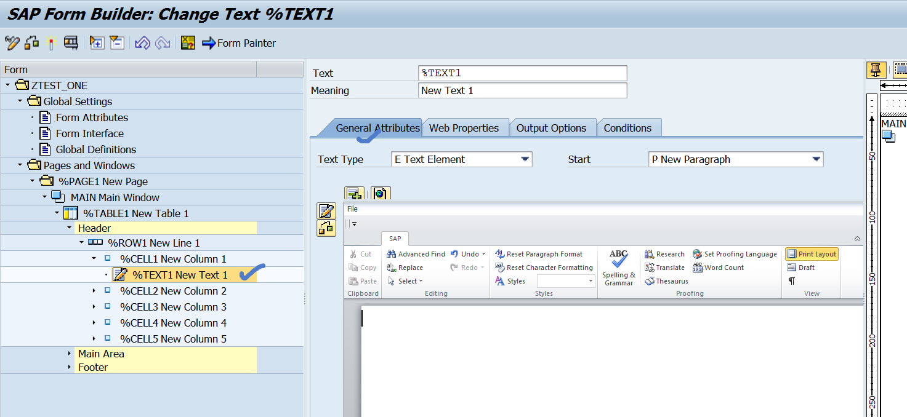Switch to Draft view
This screenshot has width=907, height=417.
[x=800, y=268]
